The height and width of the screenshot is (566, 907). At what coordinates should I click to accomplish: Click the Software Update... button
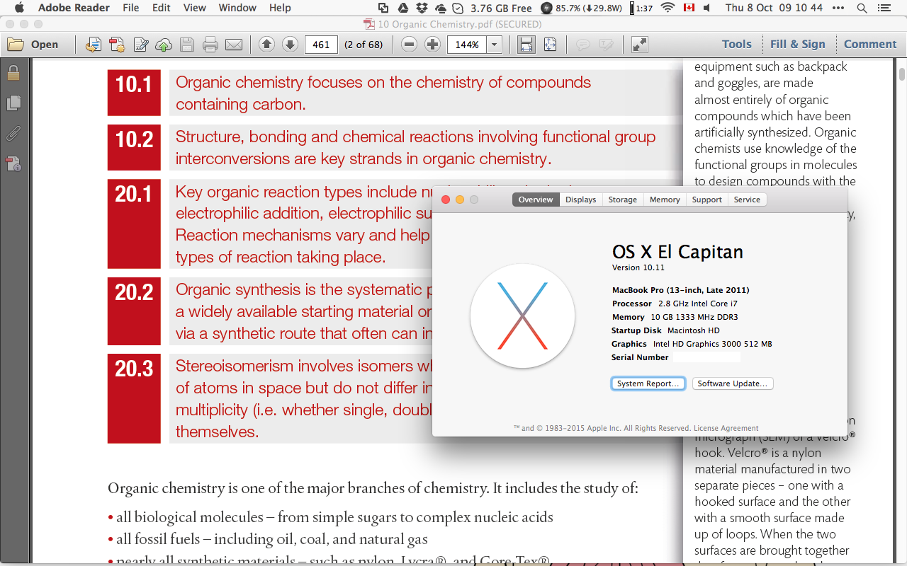click(733, 383)
